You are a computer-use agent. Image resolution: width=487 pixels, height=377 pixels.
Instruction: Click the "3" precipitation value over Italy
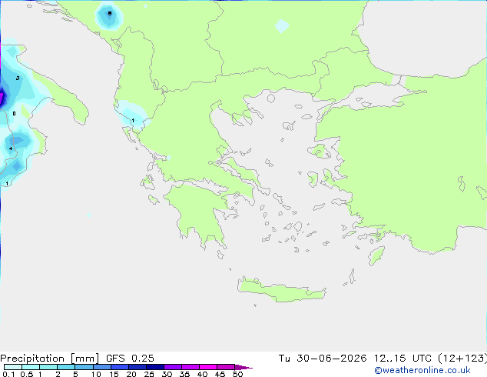[x=18, y=78]
